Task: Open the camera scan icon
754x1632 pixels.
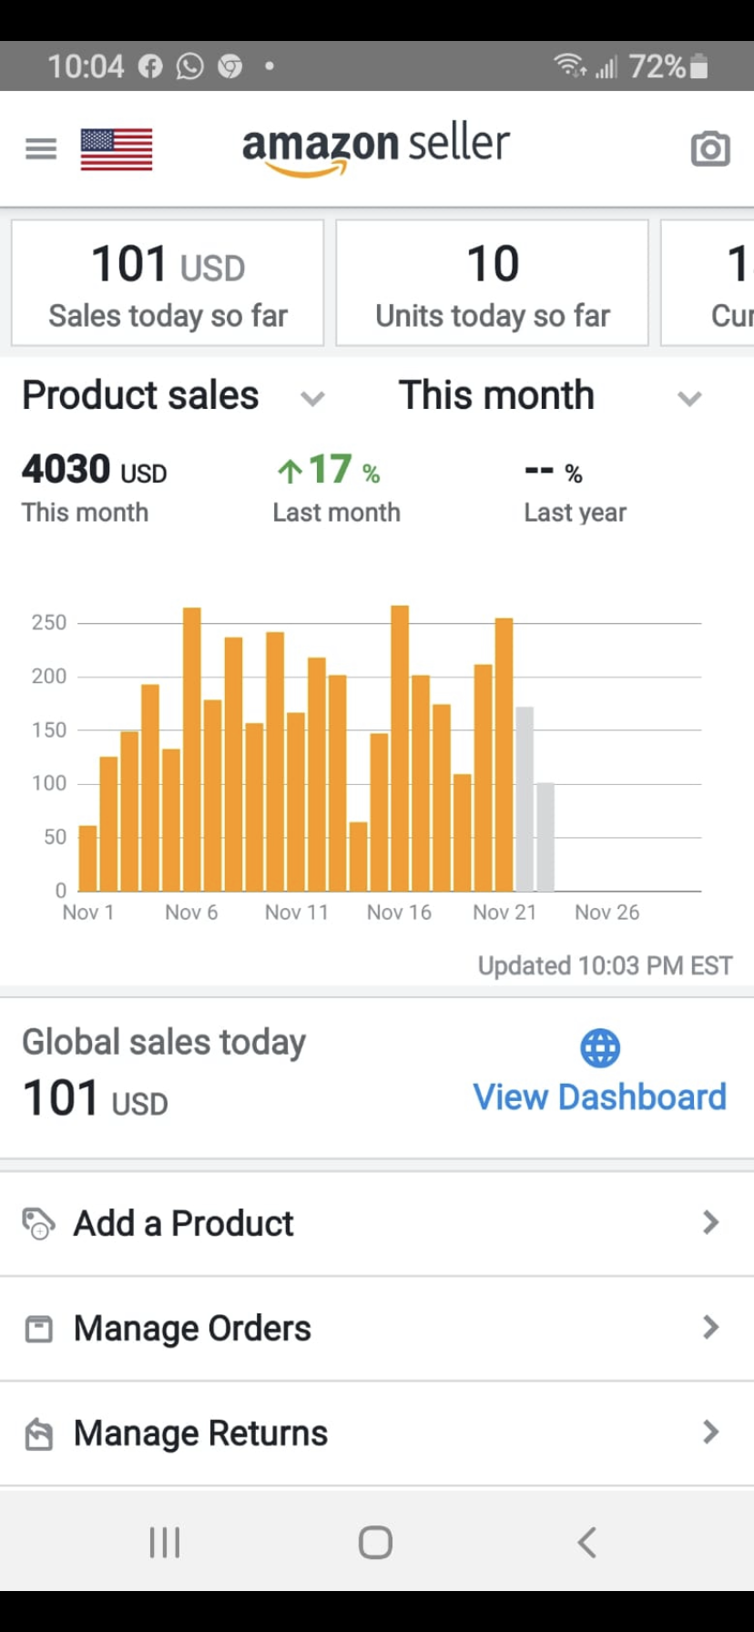Action: [710, 148]
